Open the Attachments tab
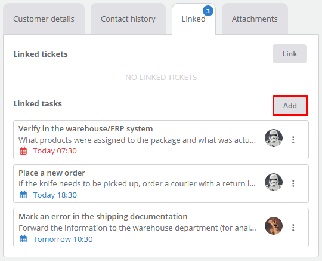322x261 pixels. [x=255, y=19]
